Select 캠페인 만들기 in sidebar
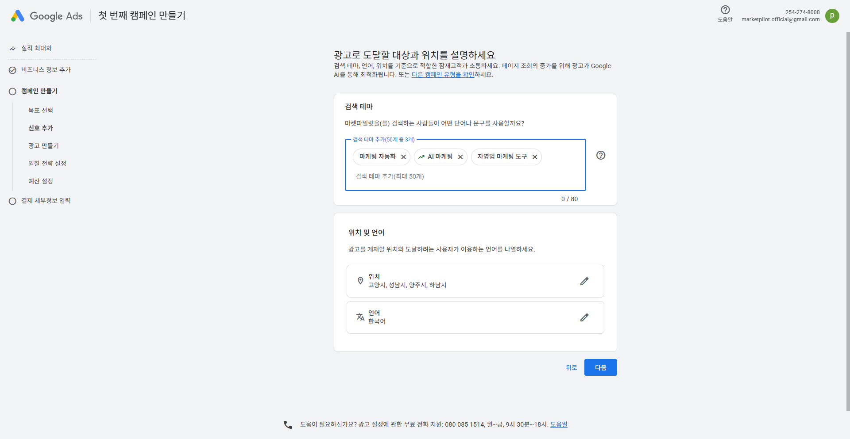 point(39,91)
